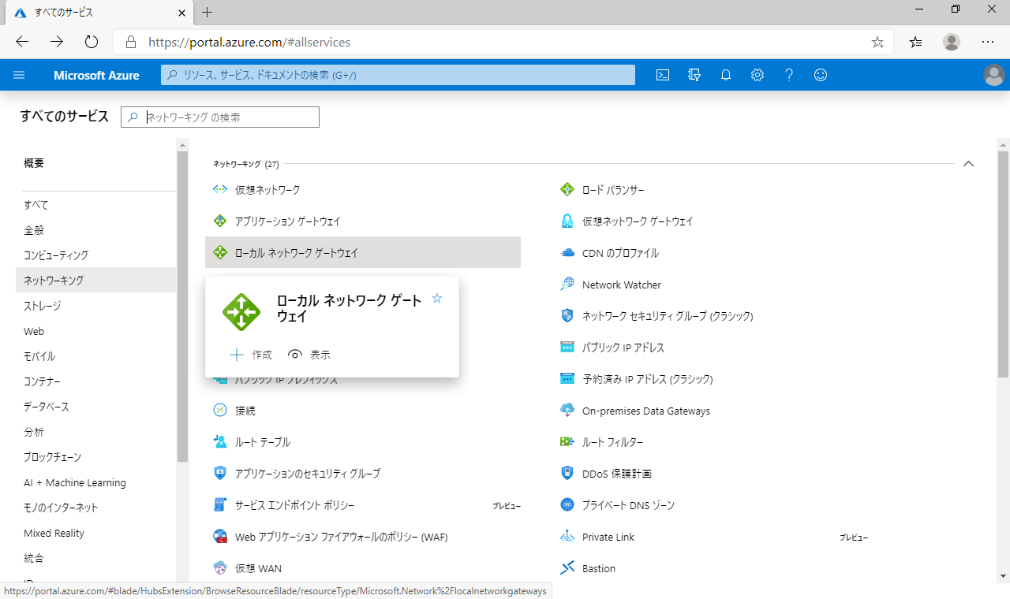
Task: Open the account avatar menu in Azure header
Action: (994, 75)
